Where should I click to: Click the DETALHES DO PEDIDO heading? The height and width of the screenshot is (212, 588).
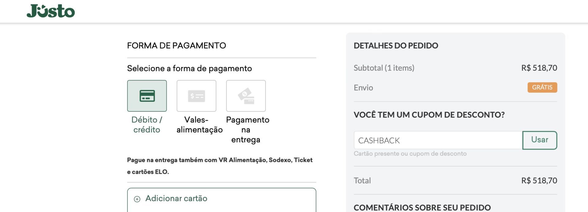(x=396, y=46)
